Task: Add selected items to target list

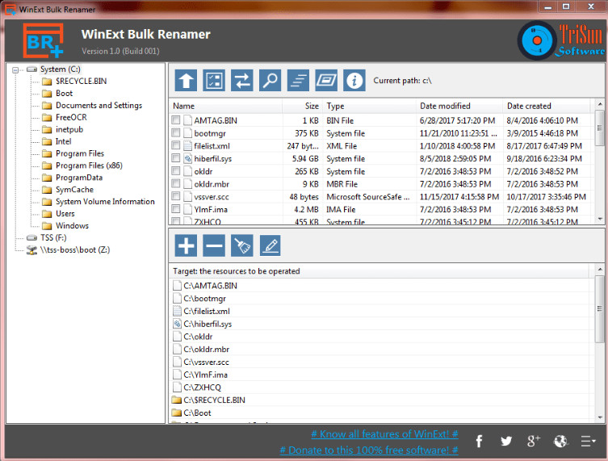Action: click(x=186, y=245)
